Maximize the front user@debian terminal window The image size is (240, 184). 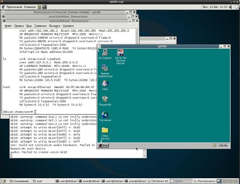point(133,21)
